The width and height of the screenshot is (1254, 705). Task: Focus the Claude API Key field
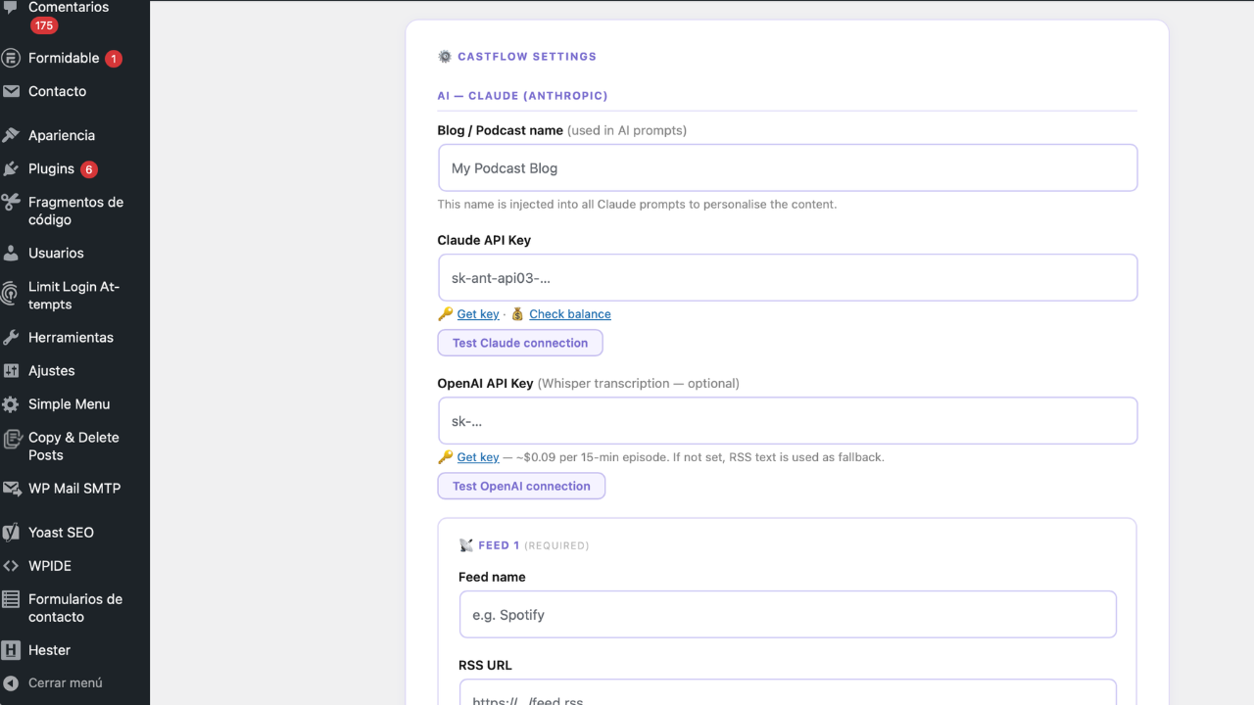coord(788,277)
